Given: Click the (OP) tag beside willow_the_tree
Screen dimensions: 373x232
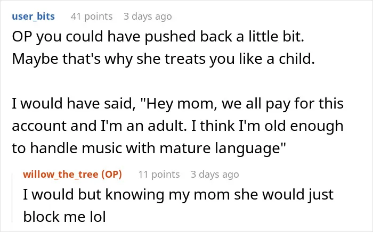Looking at the screenshot, I should click(x=111, y=175).
